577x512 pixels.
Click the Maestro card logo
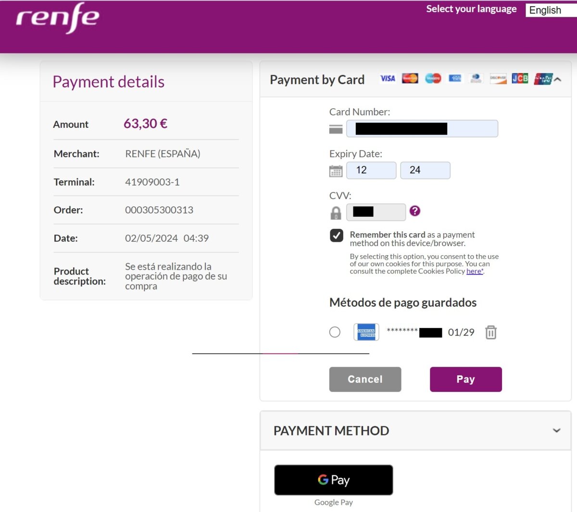click(433, 78)
